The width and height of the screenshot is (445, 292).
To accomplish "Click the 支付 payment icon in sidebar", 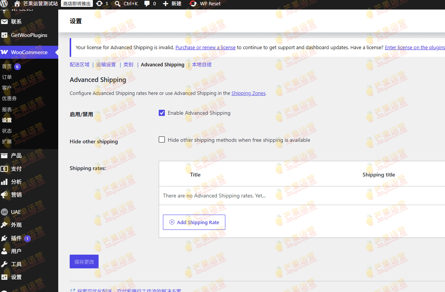I will tap(4, 169).
